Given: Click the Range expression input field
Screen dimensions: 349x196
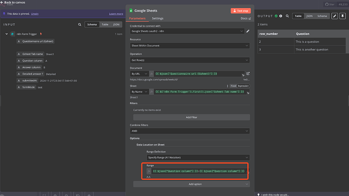Looking at the screenshot, I should pyautogui.click(x=199, y=171).
